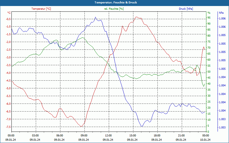The height and width of the screenshot is (143, 229).
Task: Click the "65" tick on the humidity axis
Action: (x=209, y=54)
